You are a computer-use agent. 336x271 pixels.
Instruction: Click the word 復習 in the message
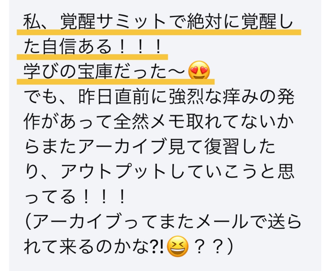click(x=221, y=147)
